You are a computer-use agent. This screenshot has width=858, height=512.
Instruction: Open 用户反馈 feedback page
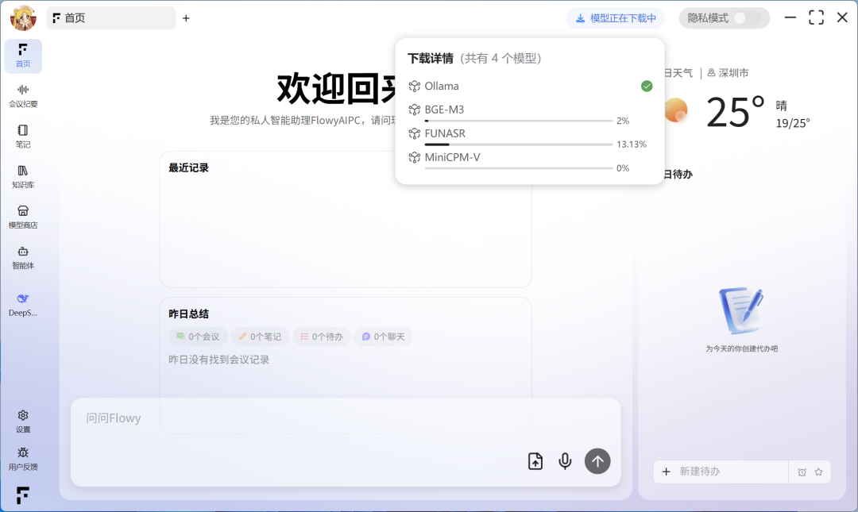[23, 458]
